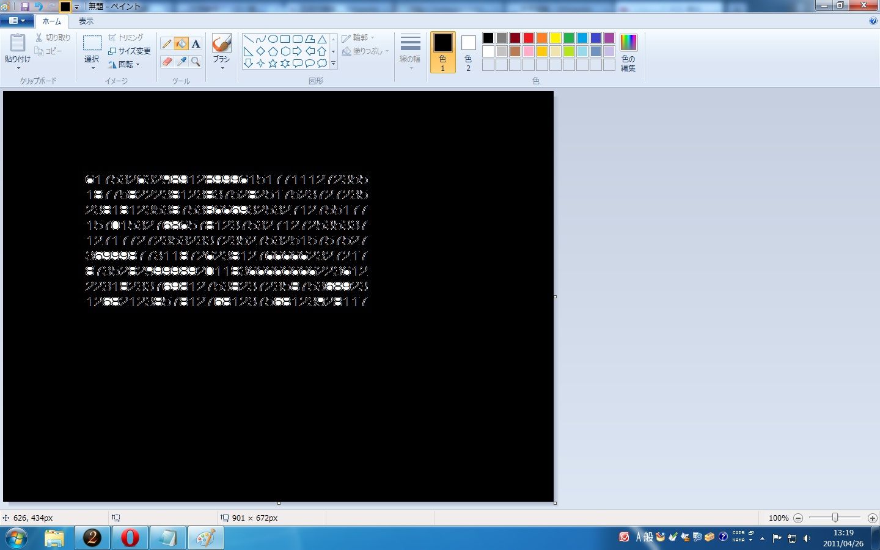Open the 線の幅 line width menu
This screenshot has height=550, width=880.
tap(410, 51)
